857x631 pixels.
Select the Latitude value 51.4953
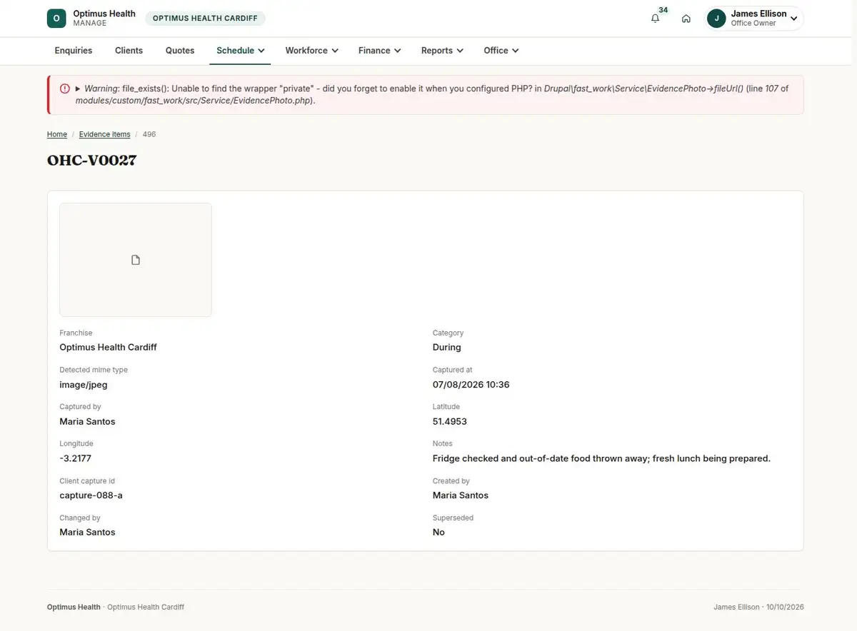point(450,422)
